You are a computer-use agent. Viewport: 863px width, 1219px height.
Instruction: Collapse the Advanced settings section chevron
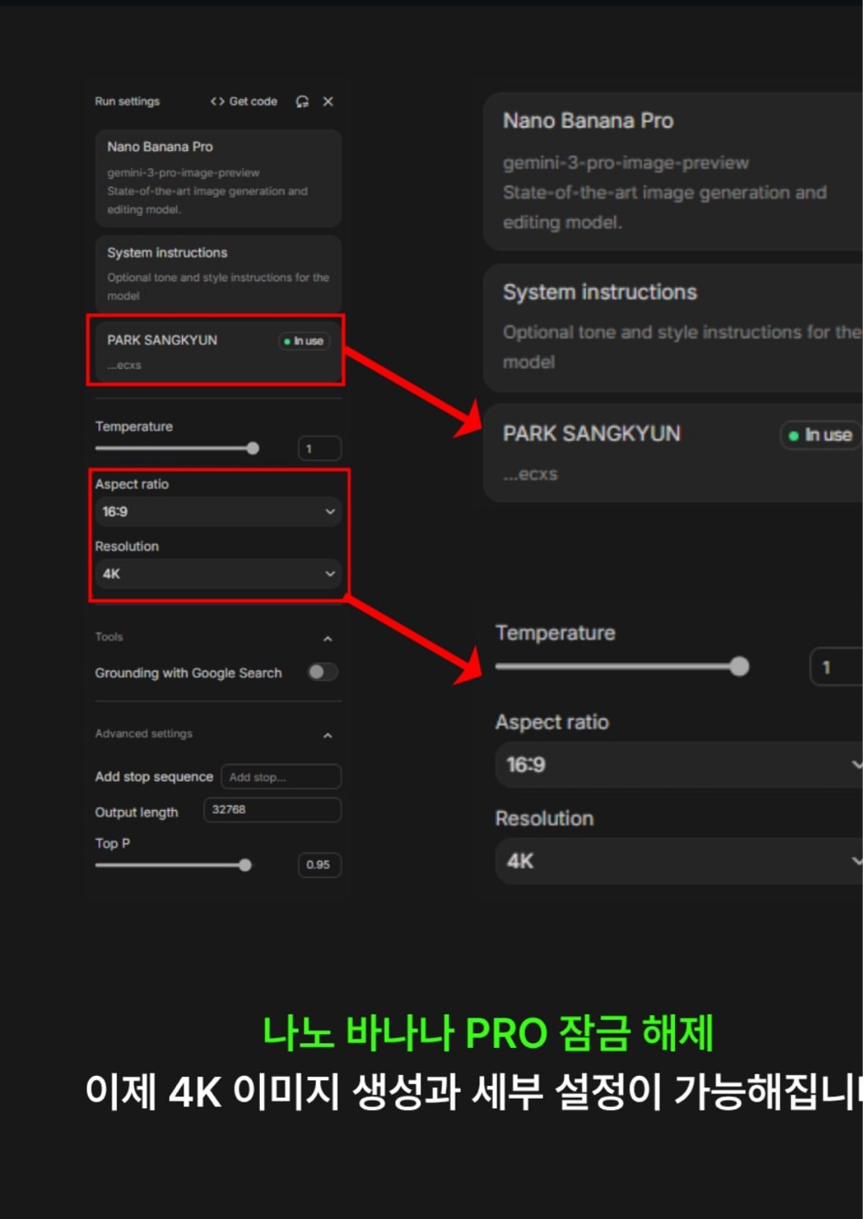(x=328, y=735)
